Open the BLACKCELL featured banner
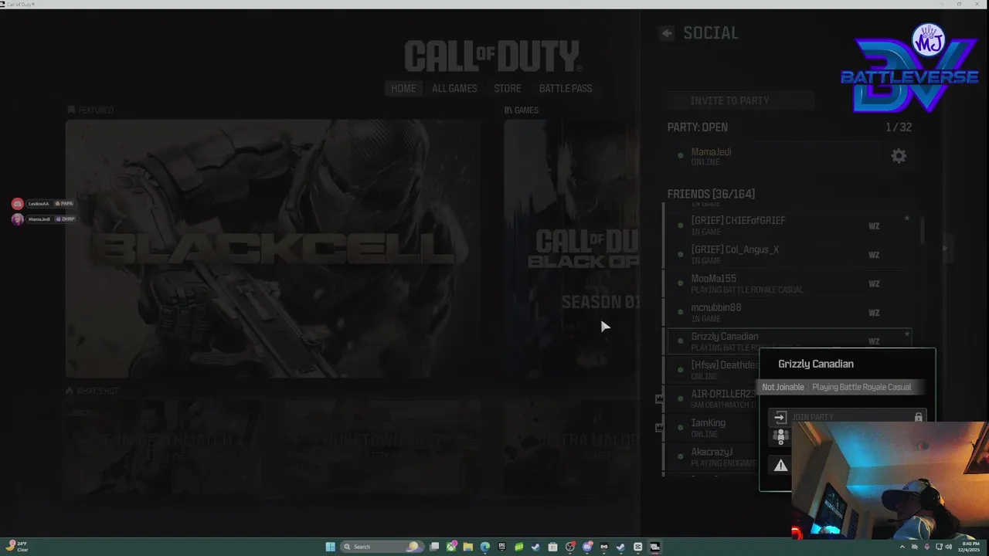Image resolution: width=989 pixels, height=556 pixels. click(x=272, y=249)
